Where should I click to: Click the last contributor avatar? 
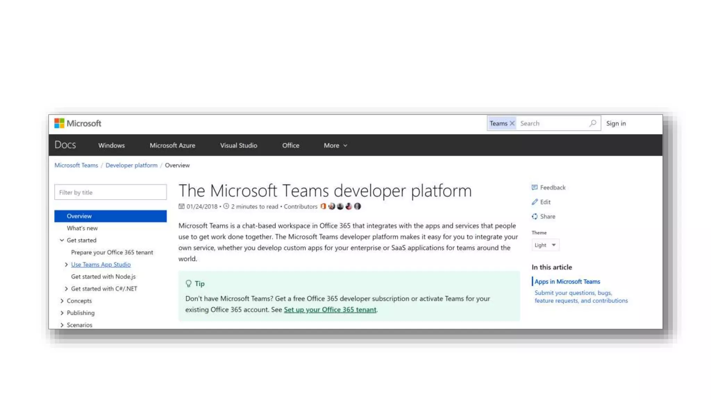358,206
